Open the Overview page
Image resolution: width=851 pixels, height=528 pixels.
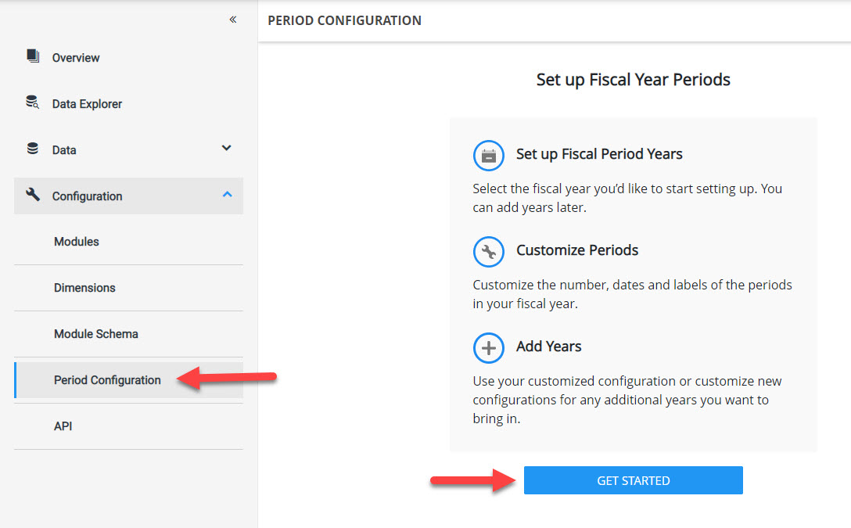pyautogui.click(x=76, y=58)
